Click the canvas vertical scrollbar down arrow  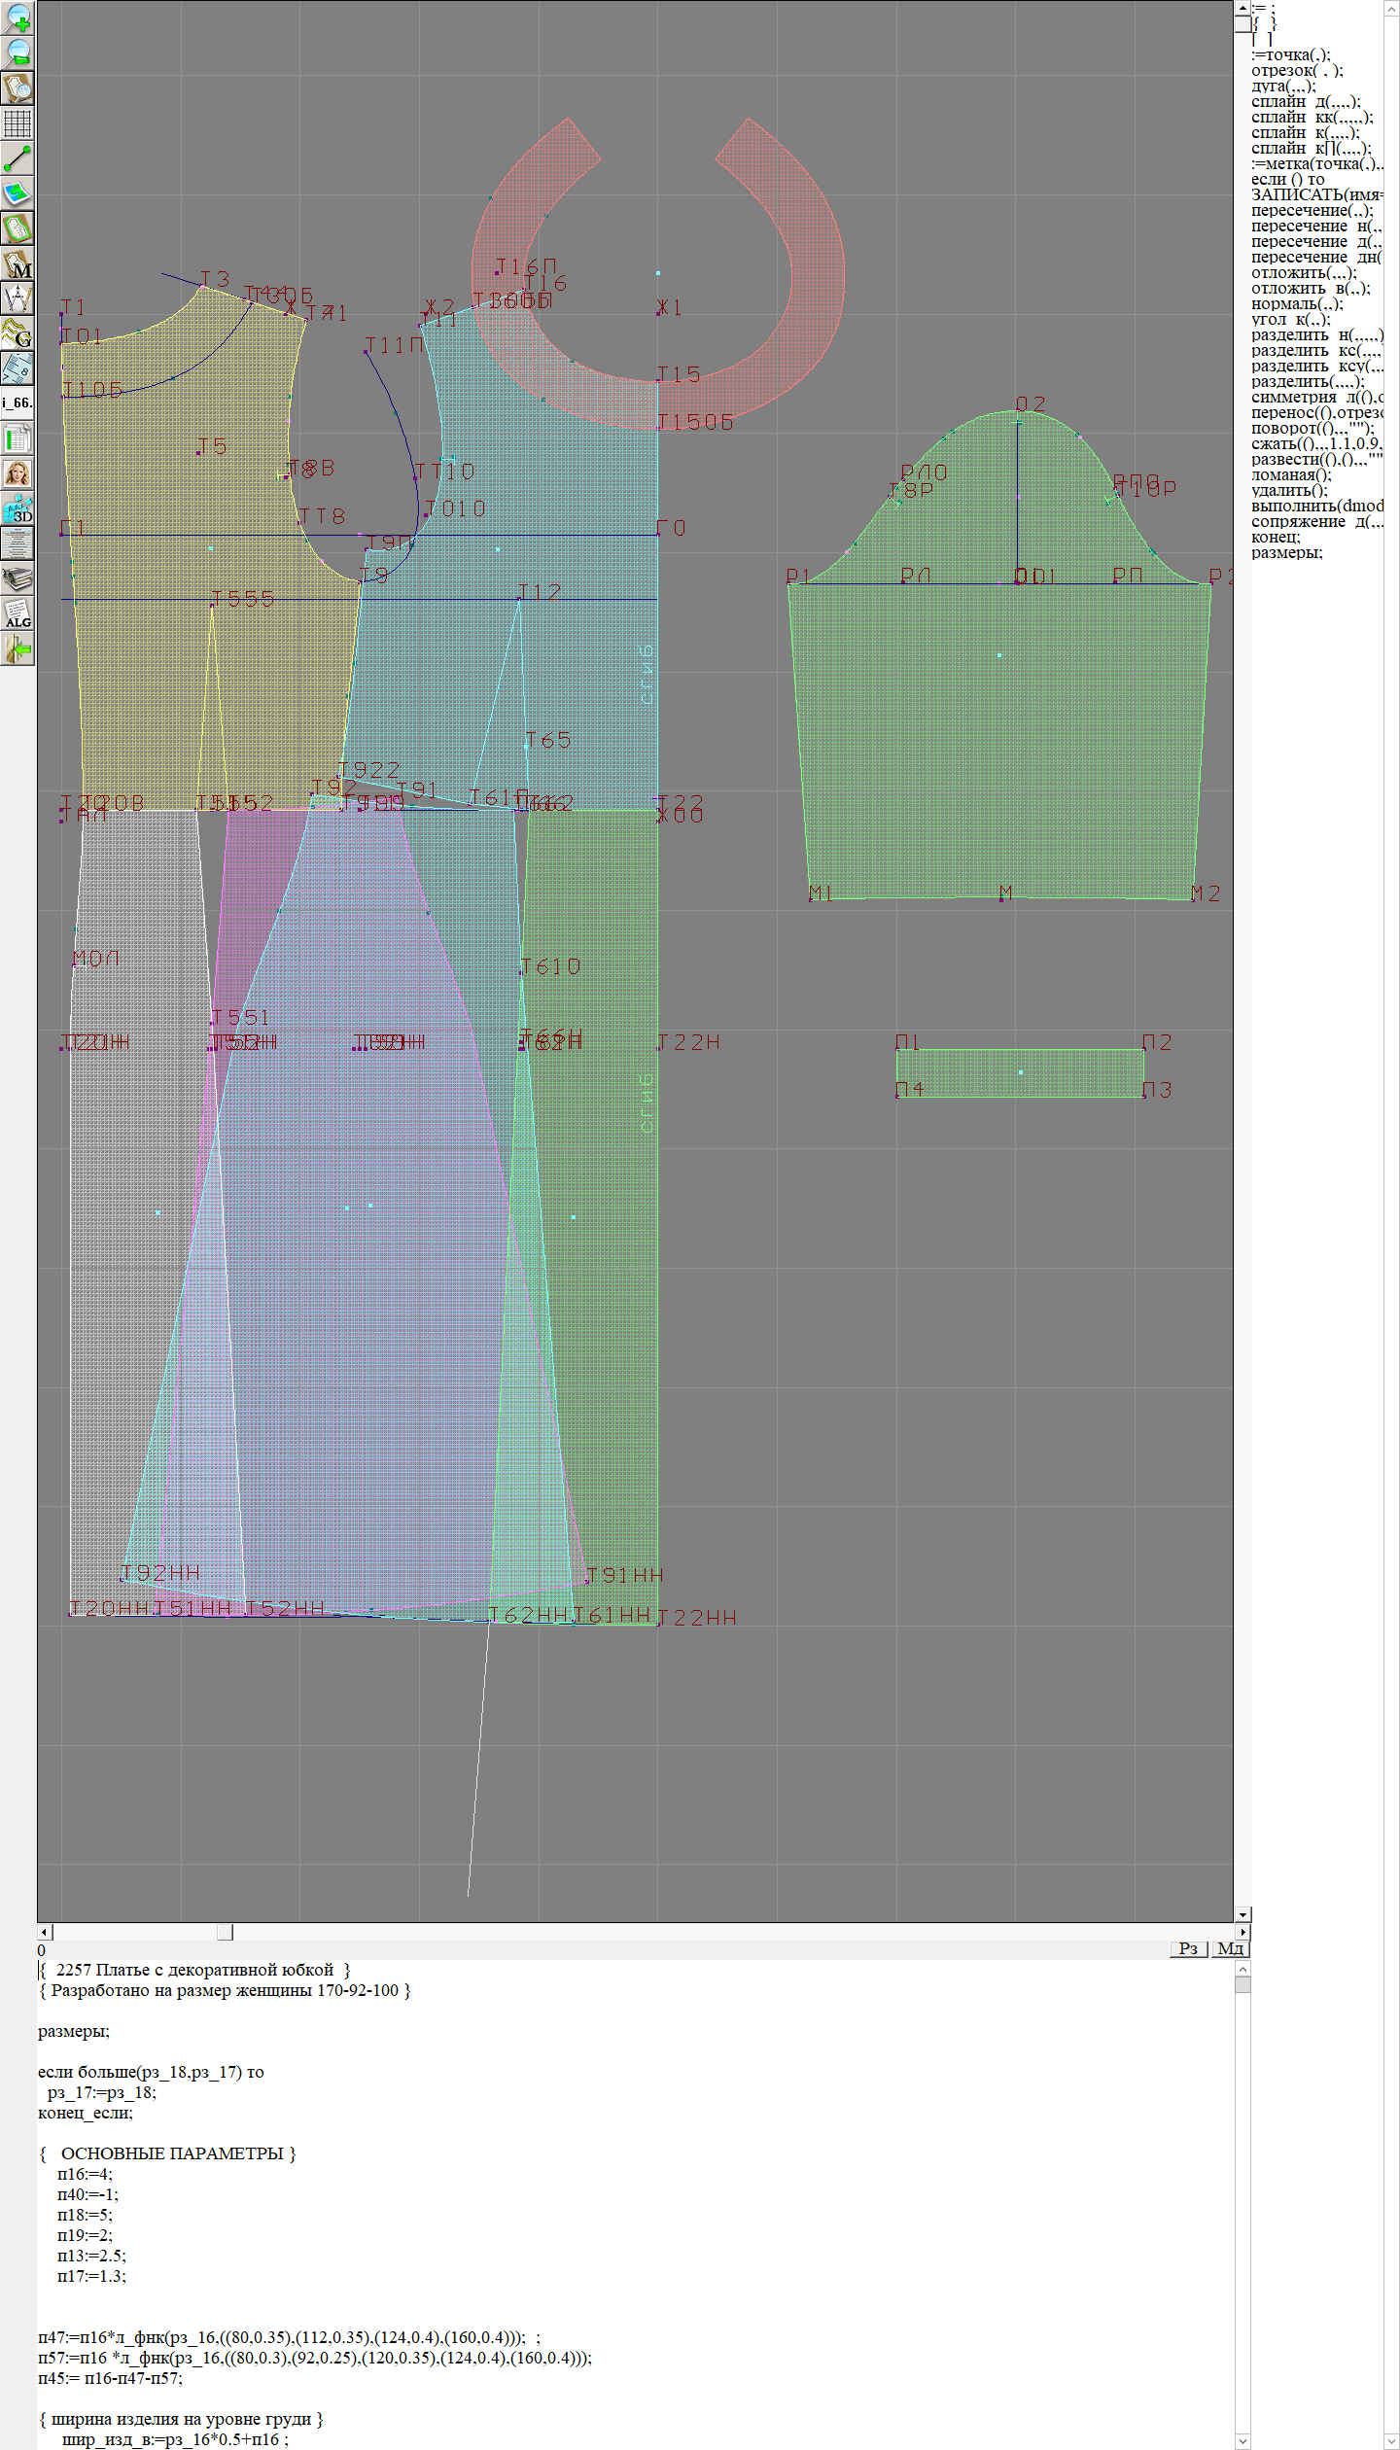pyautogui.click(x=1242, y=1914)
